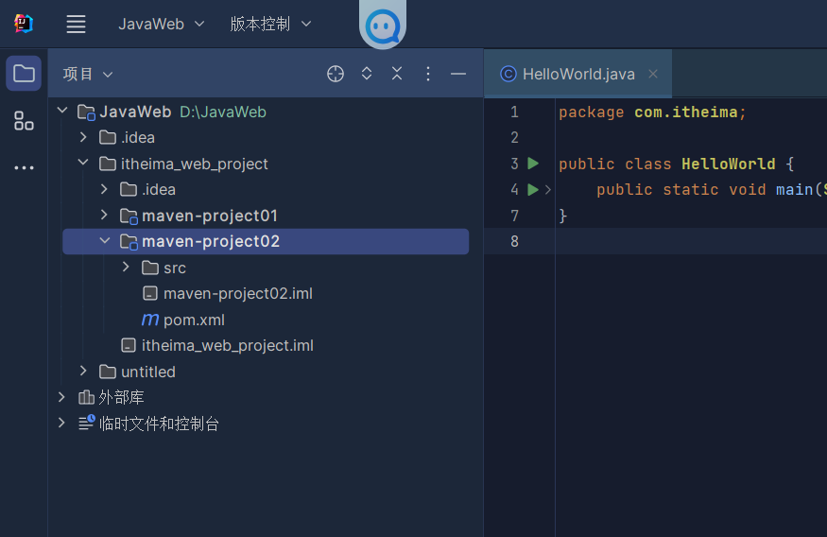The height and width of the screenshot is (537, 827).
Task: Run the HelloWorld class from line 3 gutter
Action: [x=533, y=164]
